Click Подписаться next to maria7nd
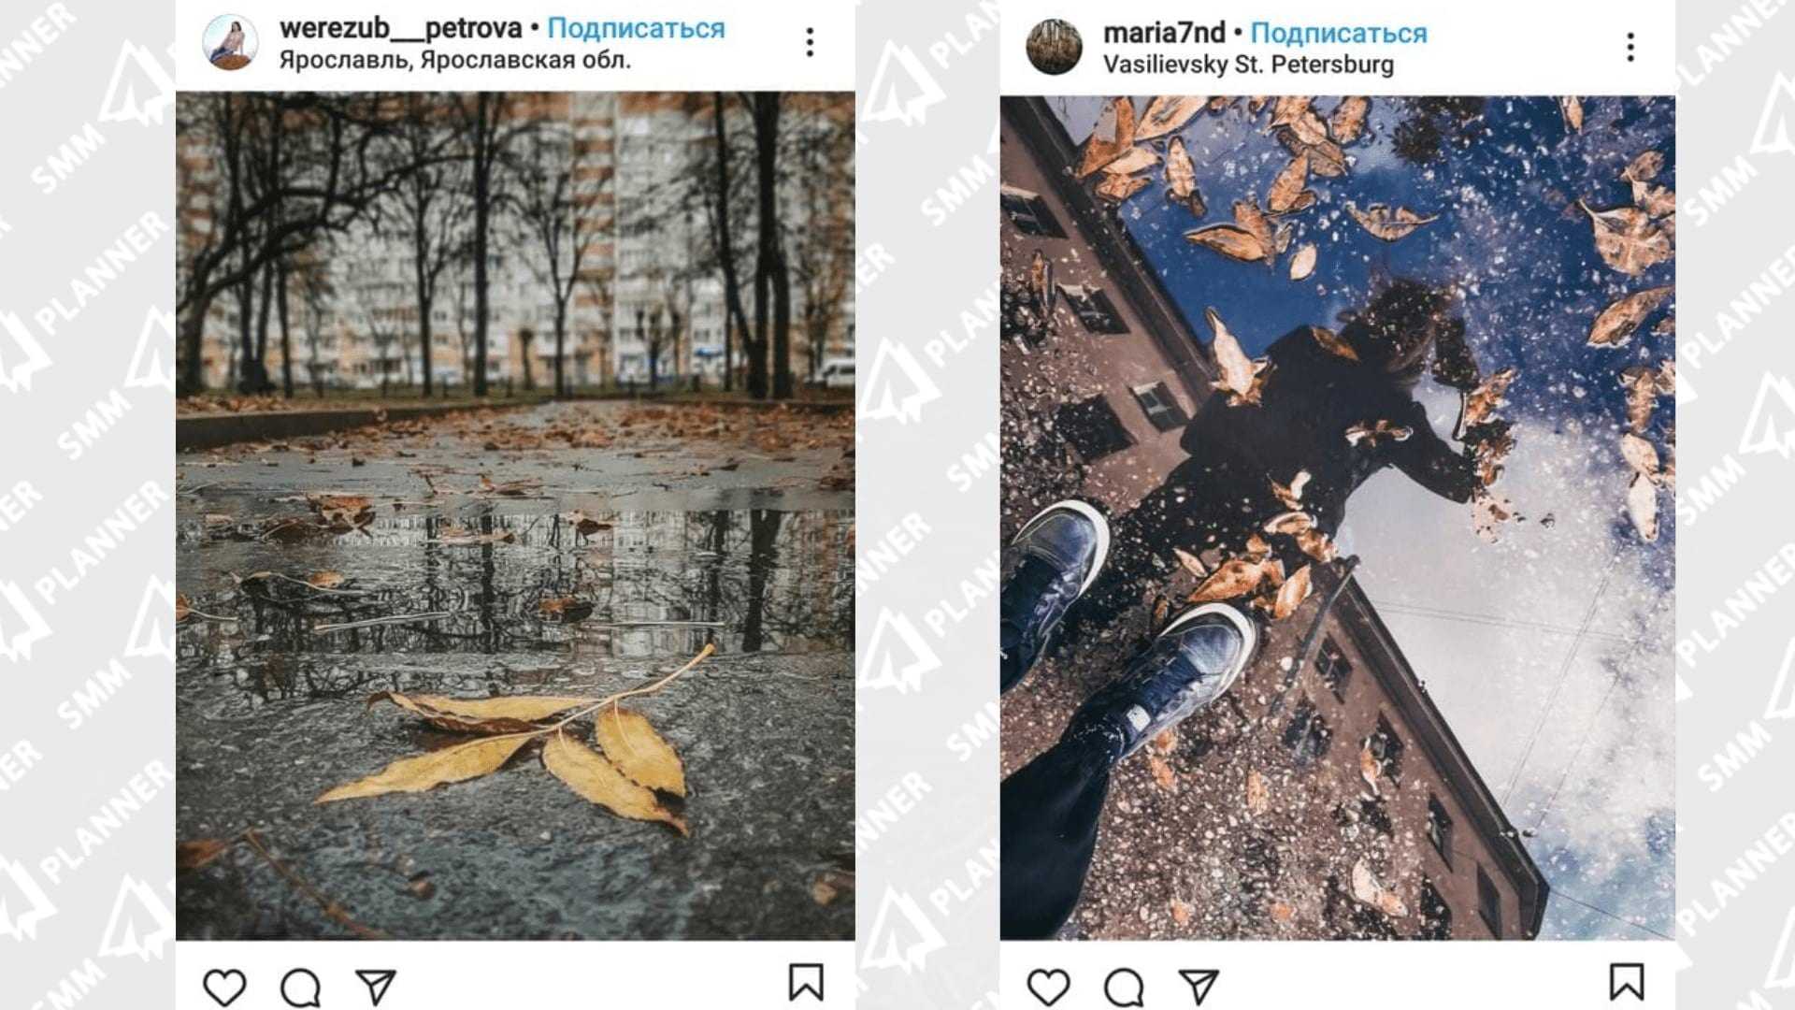Screen dimensions: 1795x1010 [1339, 34]
